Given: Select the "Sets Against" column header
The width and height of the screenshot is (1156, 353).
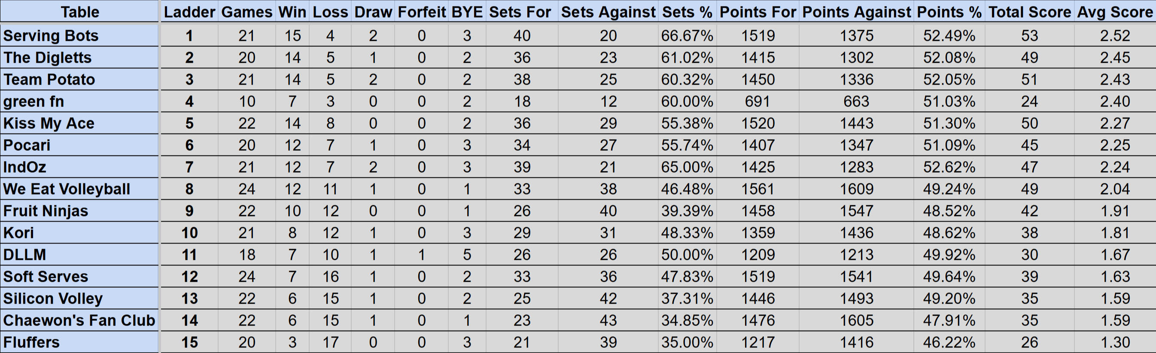Looking at the screenshot, I should [608, 12].
